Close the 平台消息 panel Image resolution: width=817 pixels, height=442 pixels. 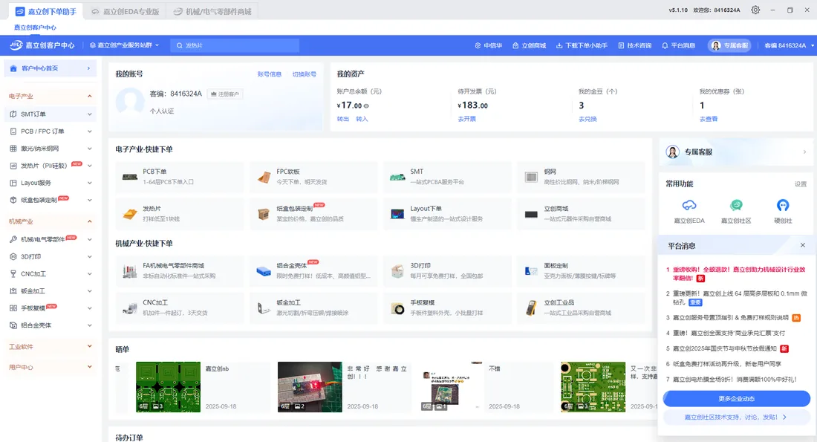[802, 245]
